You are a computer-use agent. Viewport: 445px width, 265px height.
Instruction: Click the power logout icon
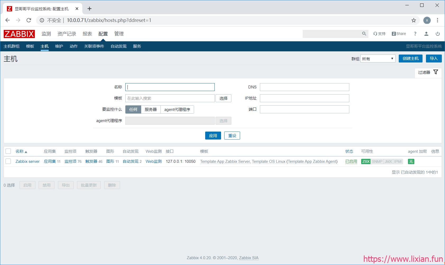[x=438, y=34]
